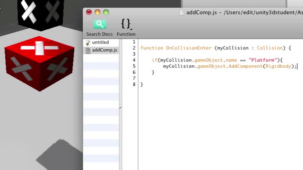
Task: Click the AddComponent method call
Action: coord(246,66)
